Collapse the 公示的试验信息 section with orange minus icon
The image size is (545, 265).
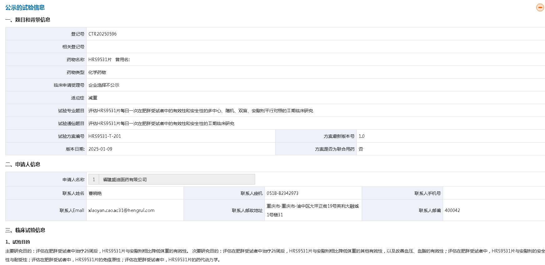[x=540, y=7]
